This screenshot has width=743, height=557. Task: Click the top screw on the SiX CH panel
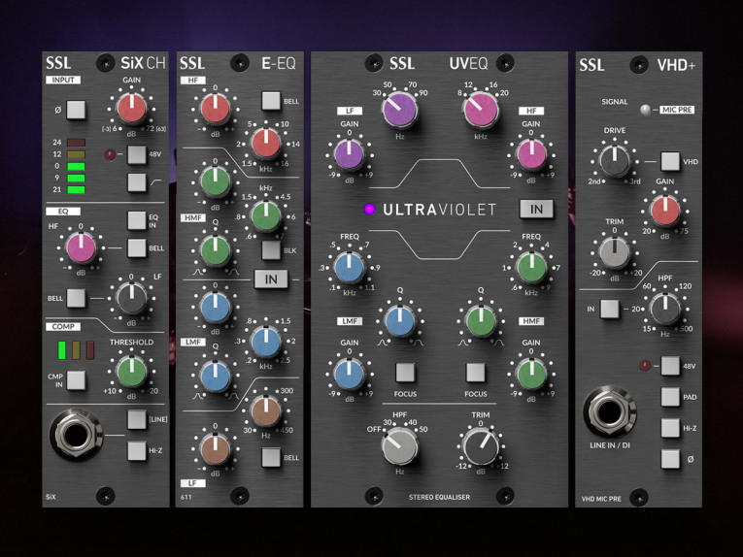point(105,63)
